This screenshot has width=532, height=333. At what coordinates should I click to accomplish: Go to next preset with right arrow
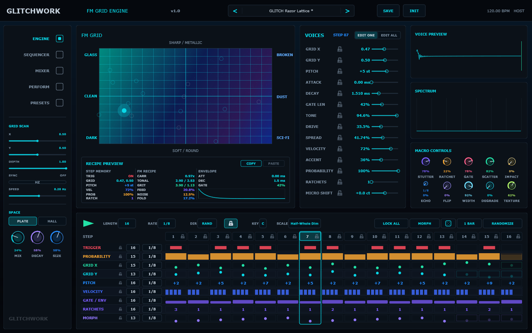(x=347, y=11)
